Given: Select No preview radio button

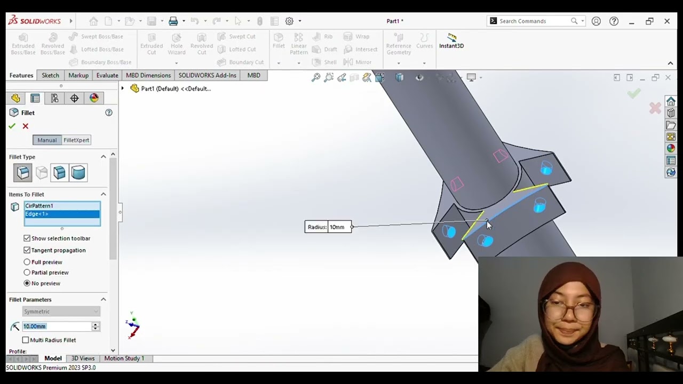Looking at the screenshot, I should pyautogui.click(x=27, y=283).
